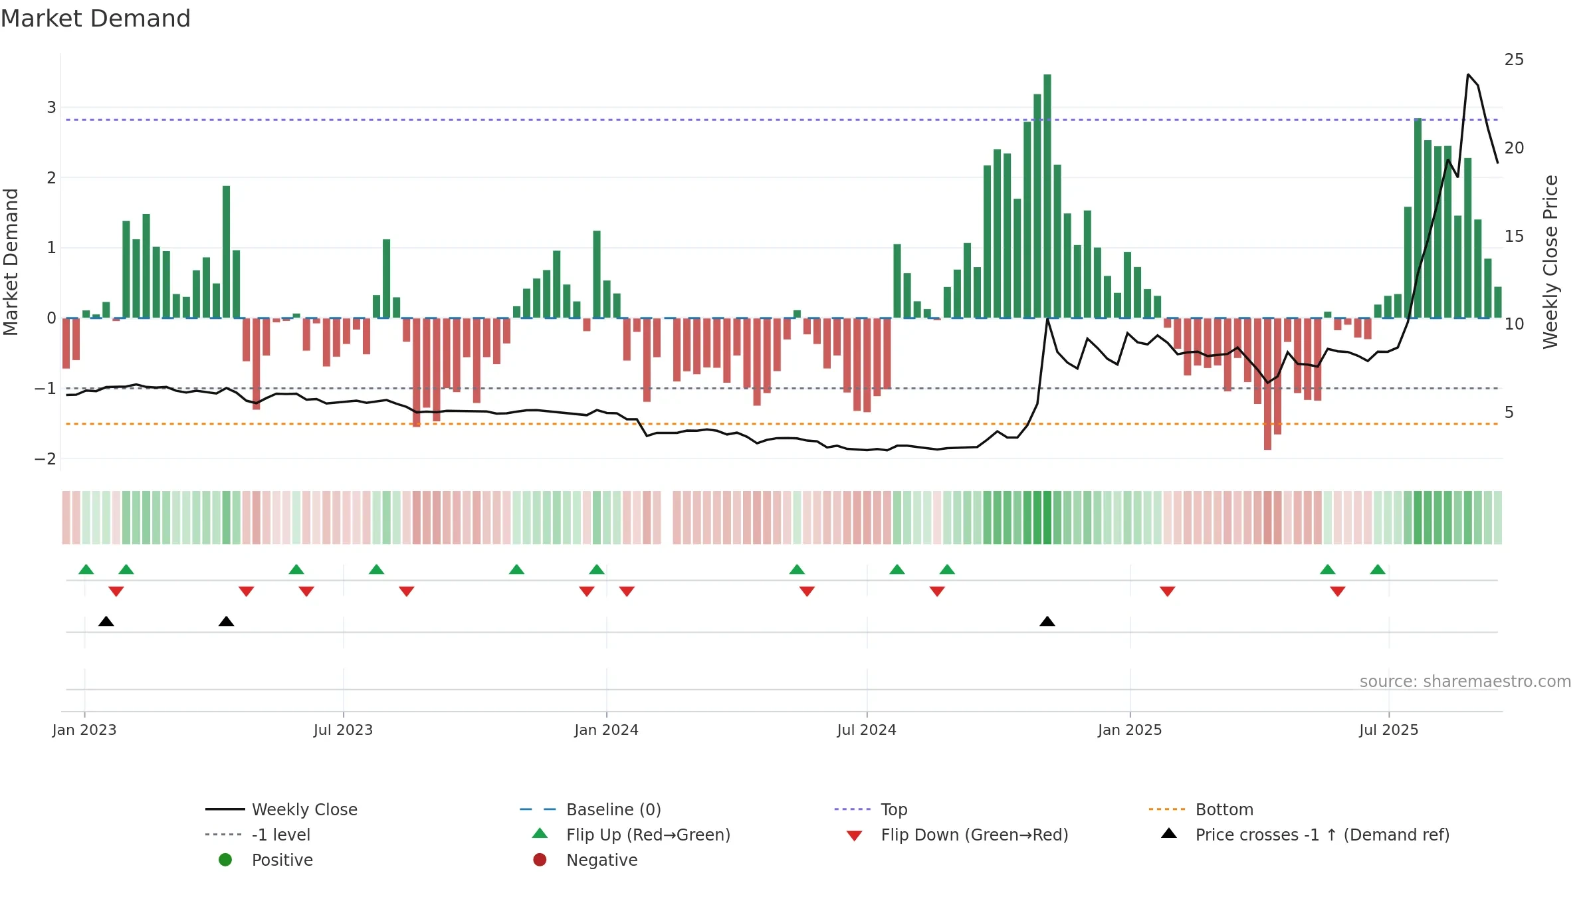The height and width of the screenshot is (897, 1595).
Task: Click the Positive legend text
Action: point(282,860)
